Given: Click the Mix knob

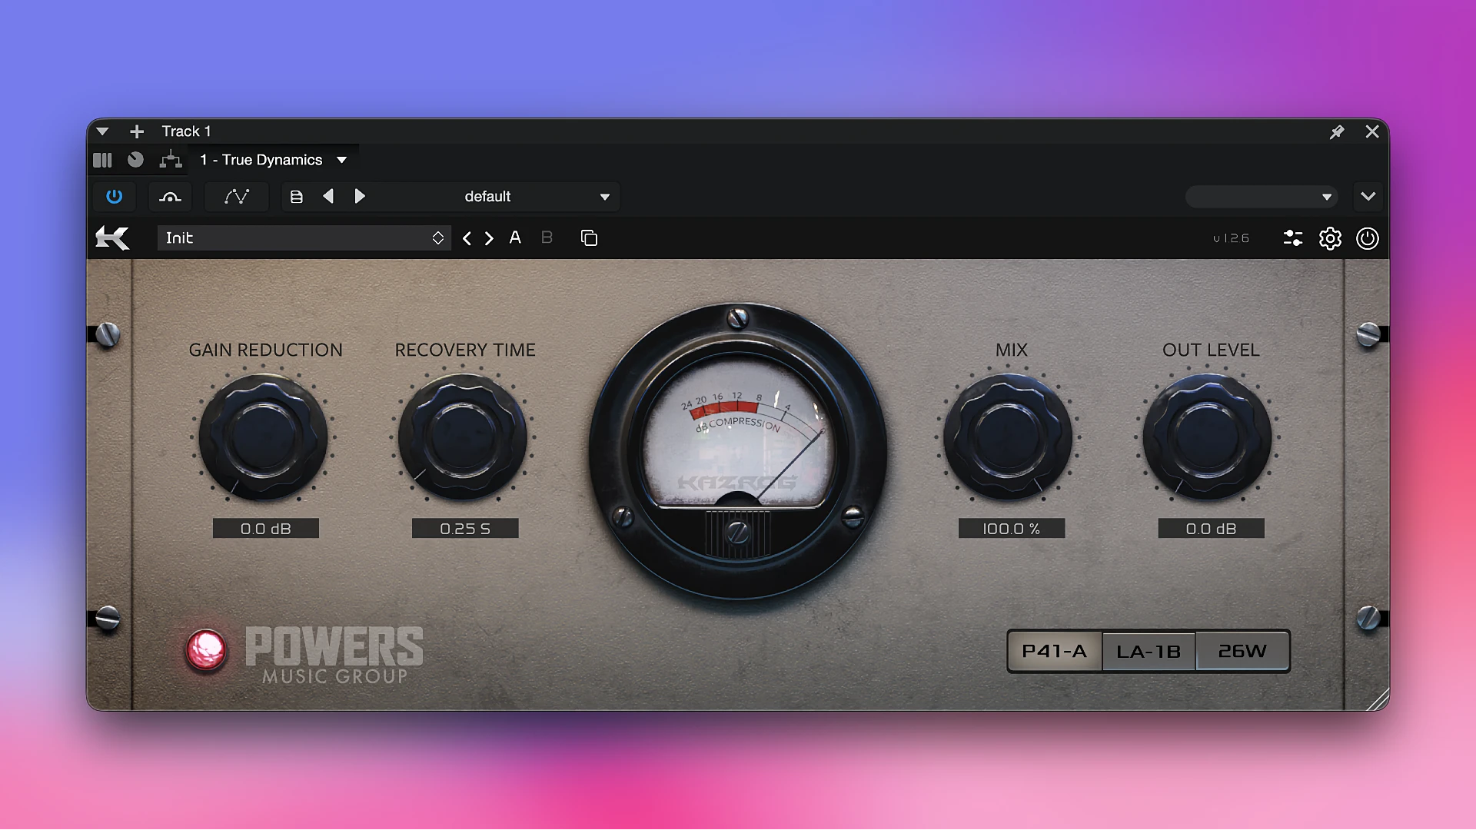Looking at the screenshot, I should [x=1008, y=437].
